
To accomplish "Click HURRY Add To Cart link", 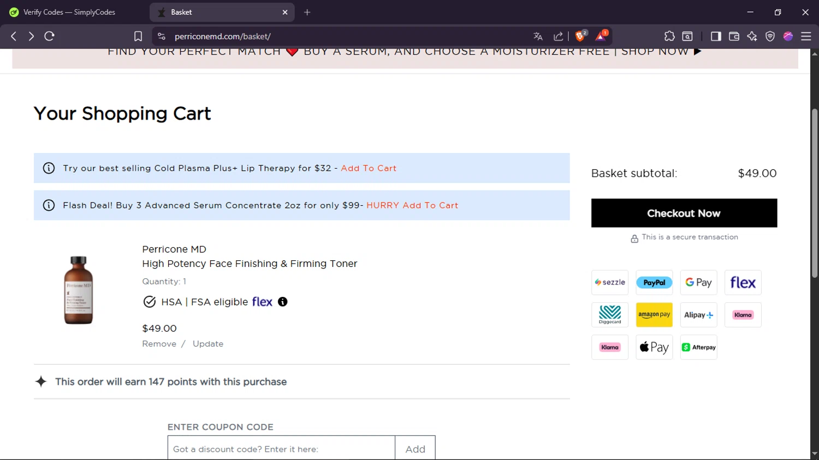I will coord(412,205).
